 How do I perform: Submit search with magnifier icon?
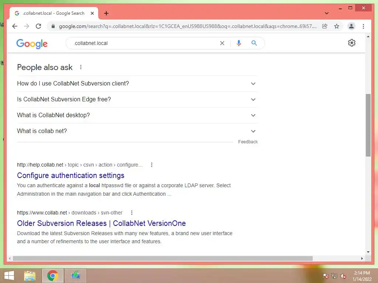coord(254,43)
